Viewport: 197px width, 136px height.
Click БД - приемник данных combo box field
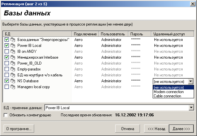tap(119, 108)
